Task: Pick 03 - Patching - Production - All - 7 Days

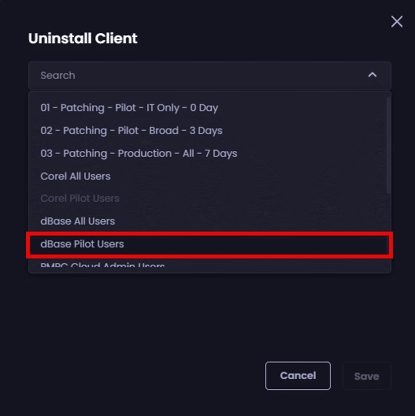Action: click(x=139, y=153)
